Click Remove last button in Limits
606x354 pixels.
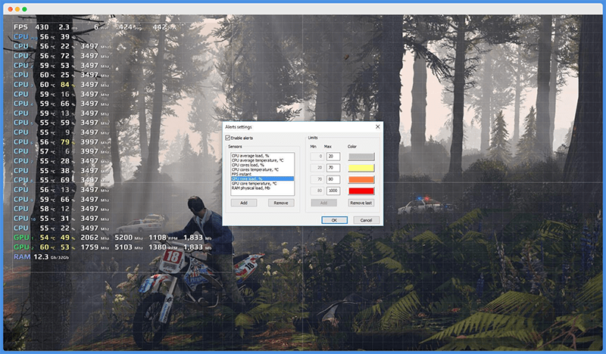tap(361, 203)
